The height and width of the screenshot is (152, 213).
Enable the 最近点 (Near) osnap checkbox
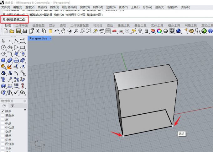coord(3,115)
